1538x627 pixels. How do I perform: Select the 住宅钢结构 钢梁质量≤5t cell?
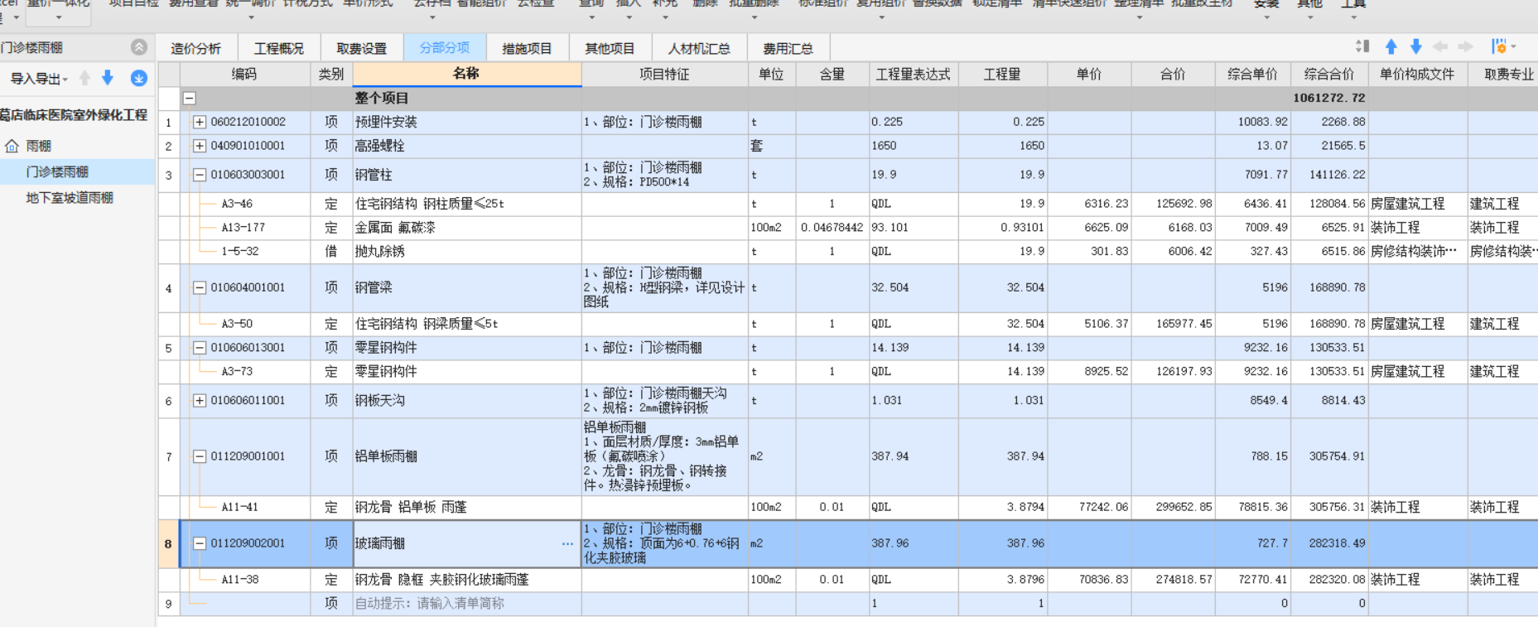[x=467, y=324]
